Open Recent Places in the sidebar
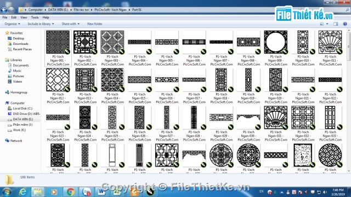Viewport: 351px width, 197px height. pos(22,49)
